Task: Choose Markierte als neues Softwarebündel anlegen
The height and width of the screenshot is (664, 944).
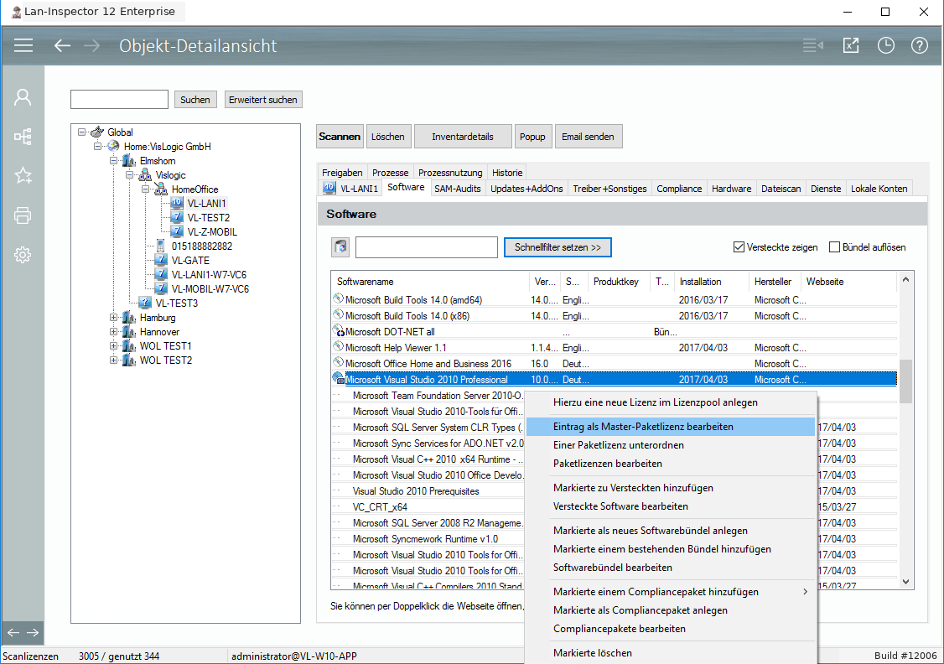Action: tap(671, 531)
